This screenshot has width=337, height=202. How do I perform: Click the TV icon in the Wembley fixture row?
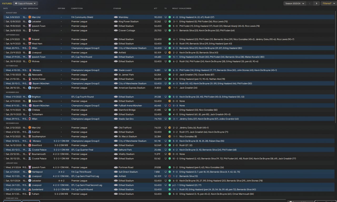(166, 17)
